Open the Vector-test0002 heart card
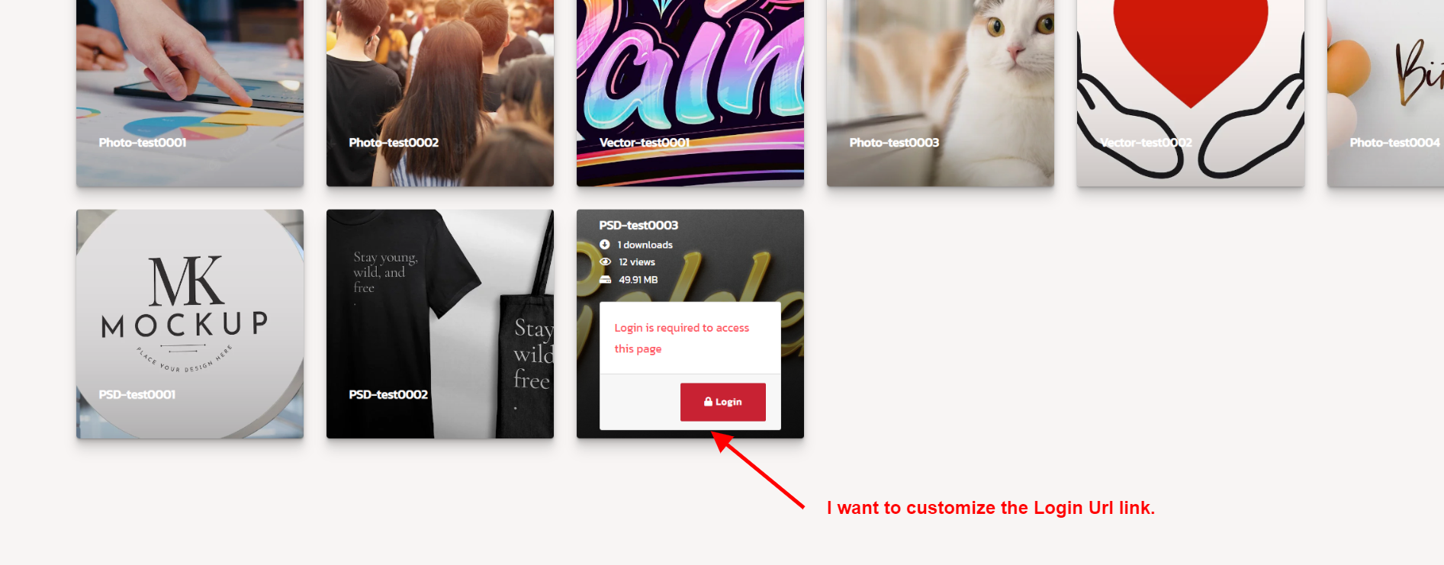The image size is (1444, 565). pyautogui.click(x=1191, y=93)
